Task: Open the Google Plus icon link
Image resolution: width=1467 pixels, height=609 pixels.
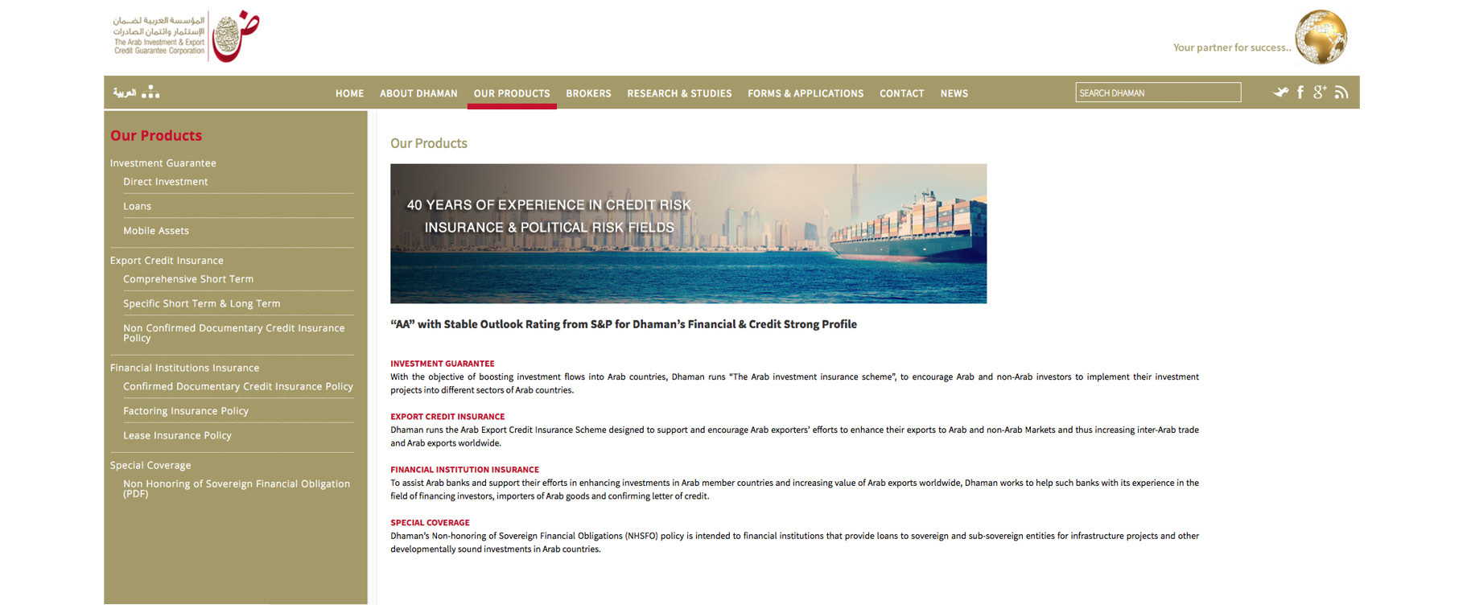Action: click(1320, 93)
